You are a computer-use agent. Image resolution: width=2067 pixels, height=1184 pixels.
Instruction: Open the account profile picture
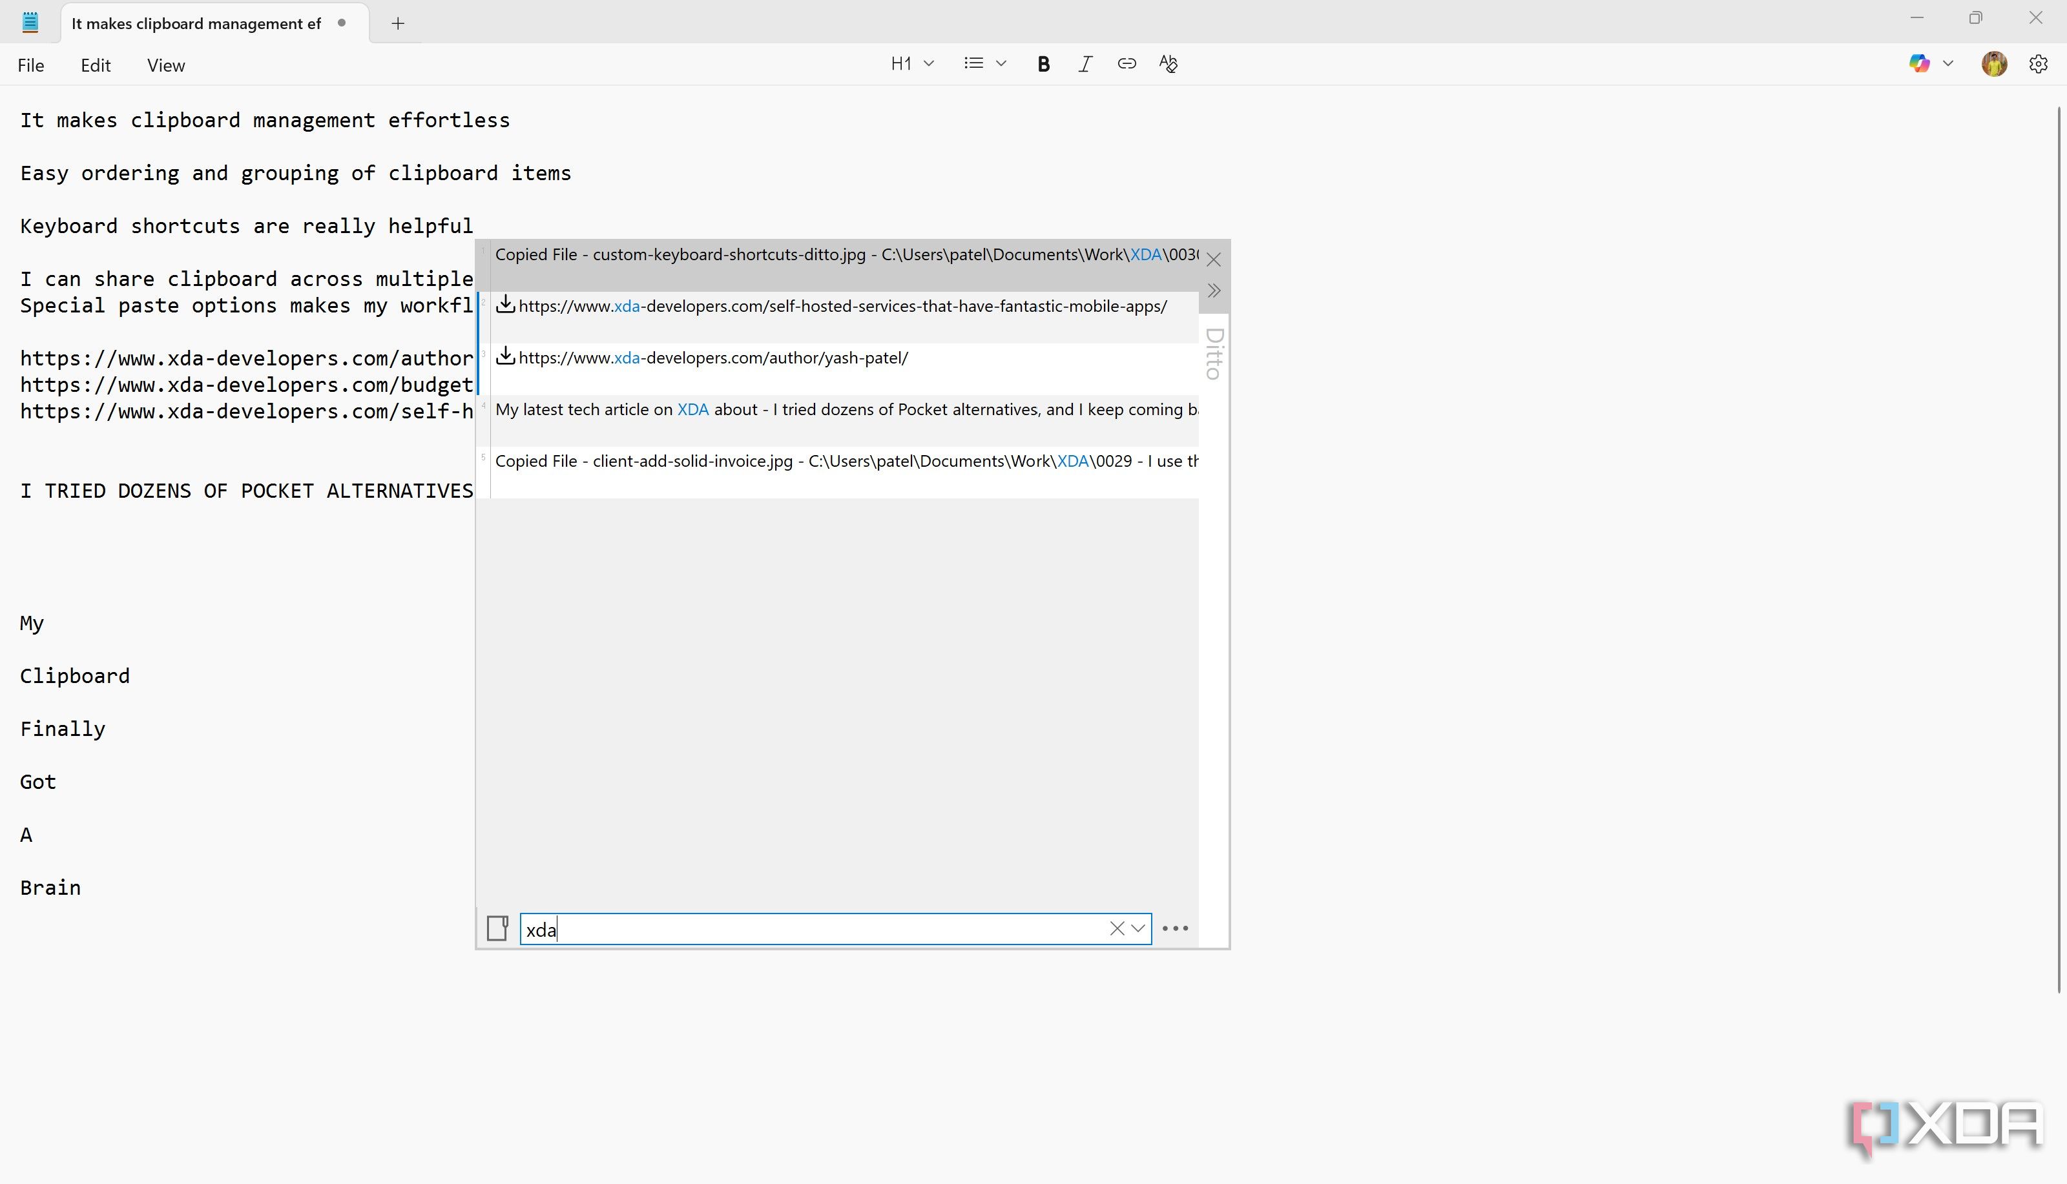pyautogui.click(x=1994, y=63)
